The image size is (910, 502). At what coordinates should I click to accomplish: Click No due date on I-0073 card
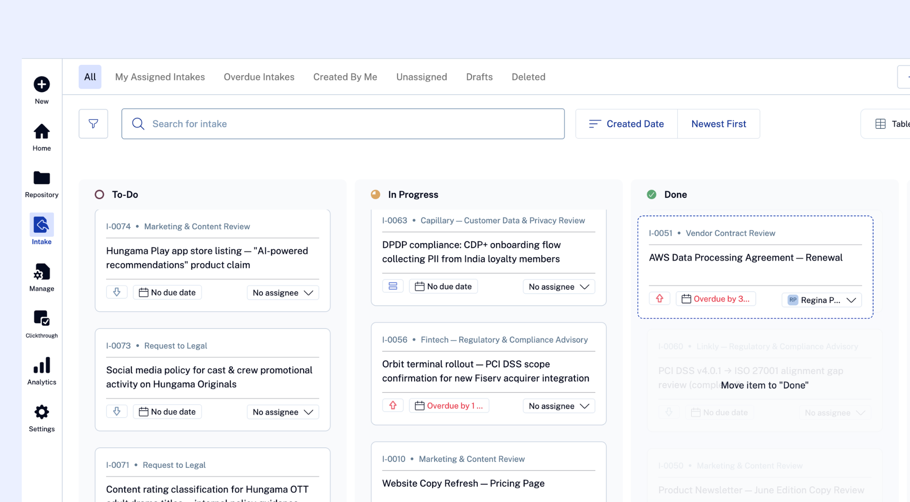(168, 412)
